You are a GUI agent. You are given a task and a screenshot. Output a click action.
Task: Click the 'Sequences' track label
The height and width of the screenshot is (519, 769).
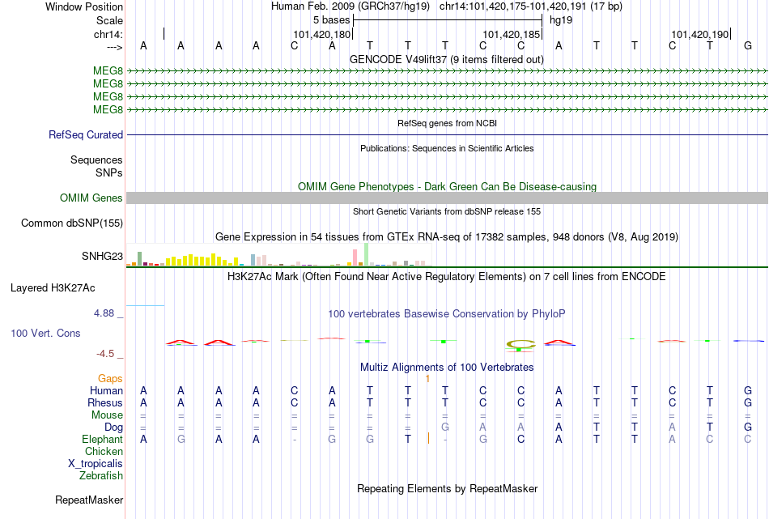coord(96,160)
